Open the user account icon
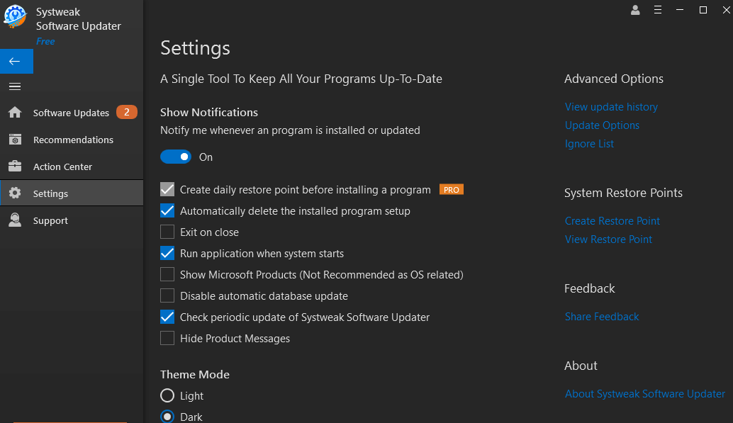Image resolution: width=733 pixels, height=423 pixels. tap(635, 10)
